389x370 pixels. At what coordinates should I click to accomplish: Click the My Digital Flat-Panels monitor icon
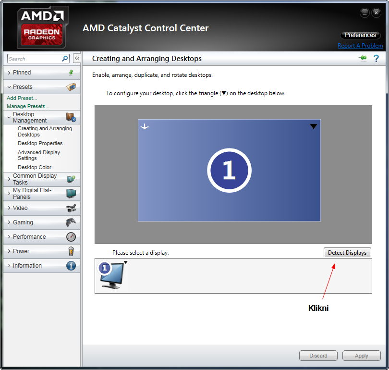pos(71,194)
